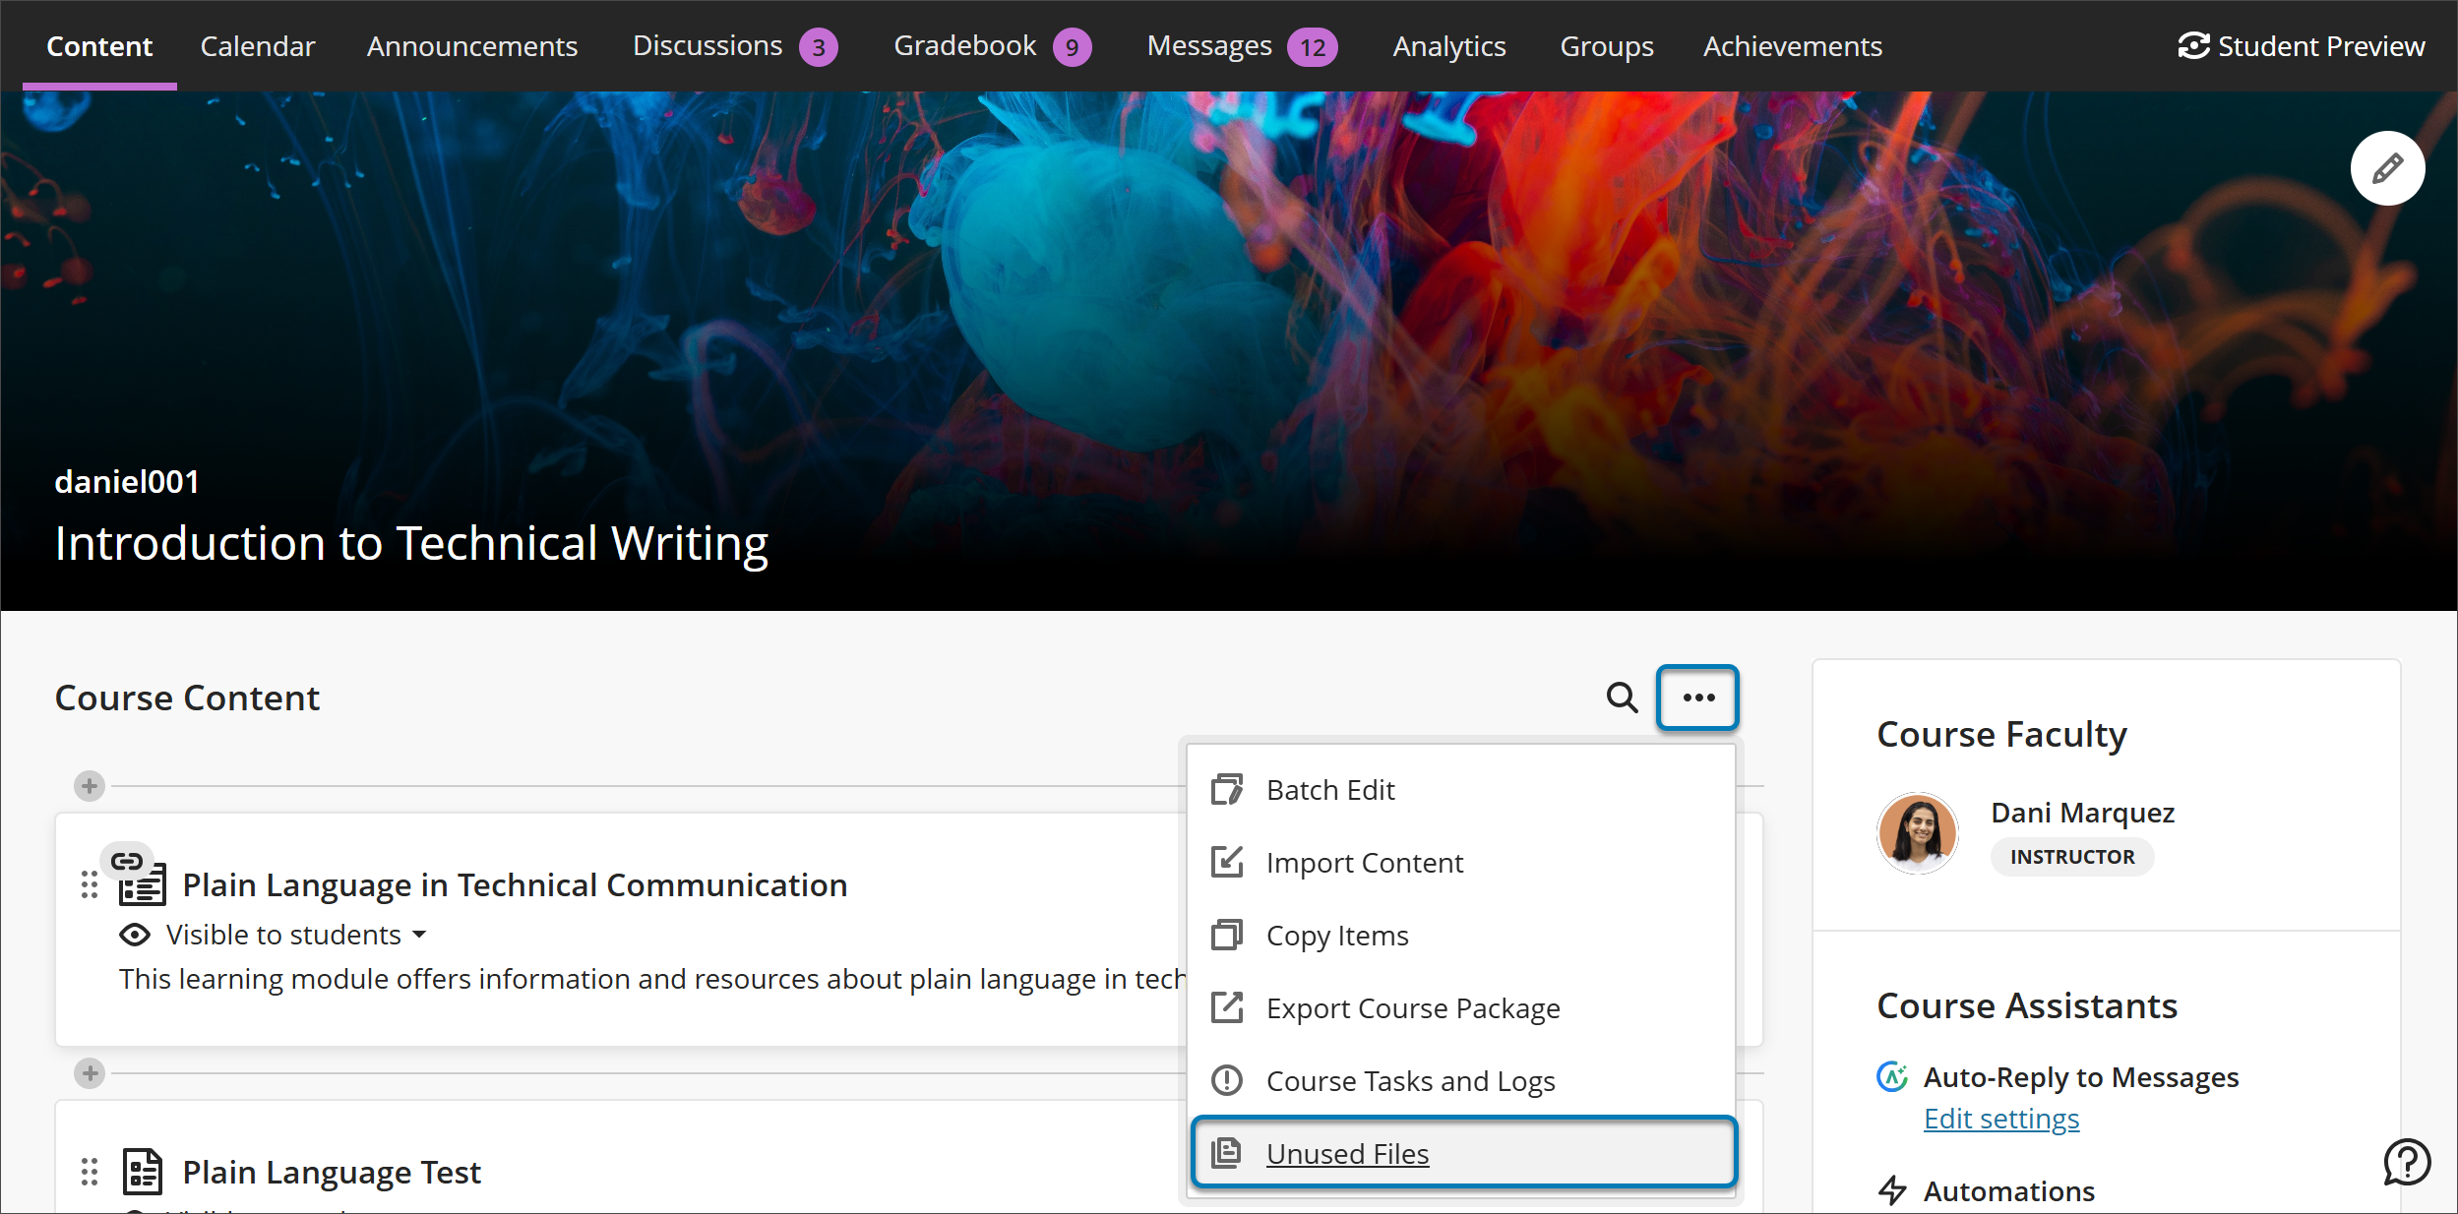
Task: Choose Export Course Package menu option
Action: tap(1412, 1008)
